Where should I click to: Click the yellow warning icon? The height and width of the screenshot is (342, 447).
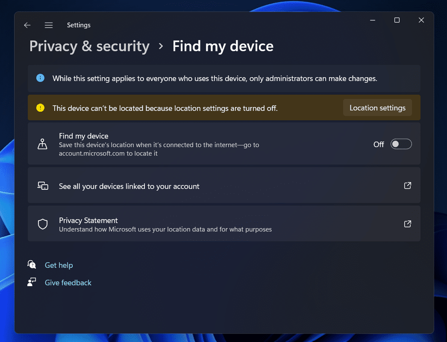tap(40, 108)
